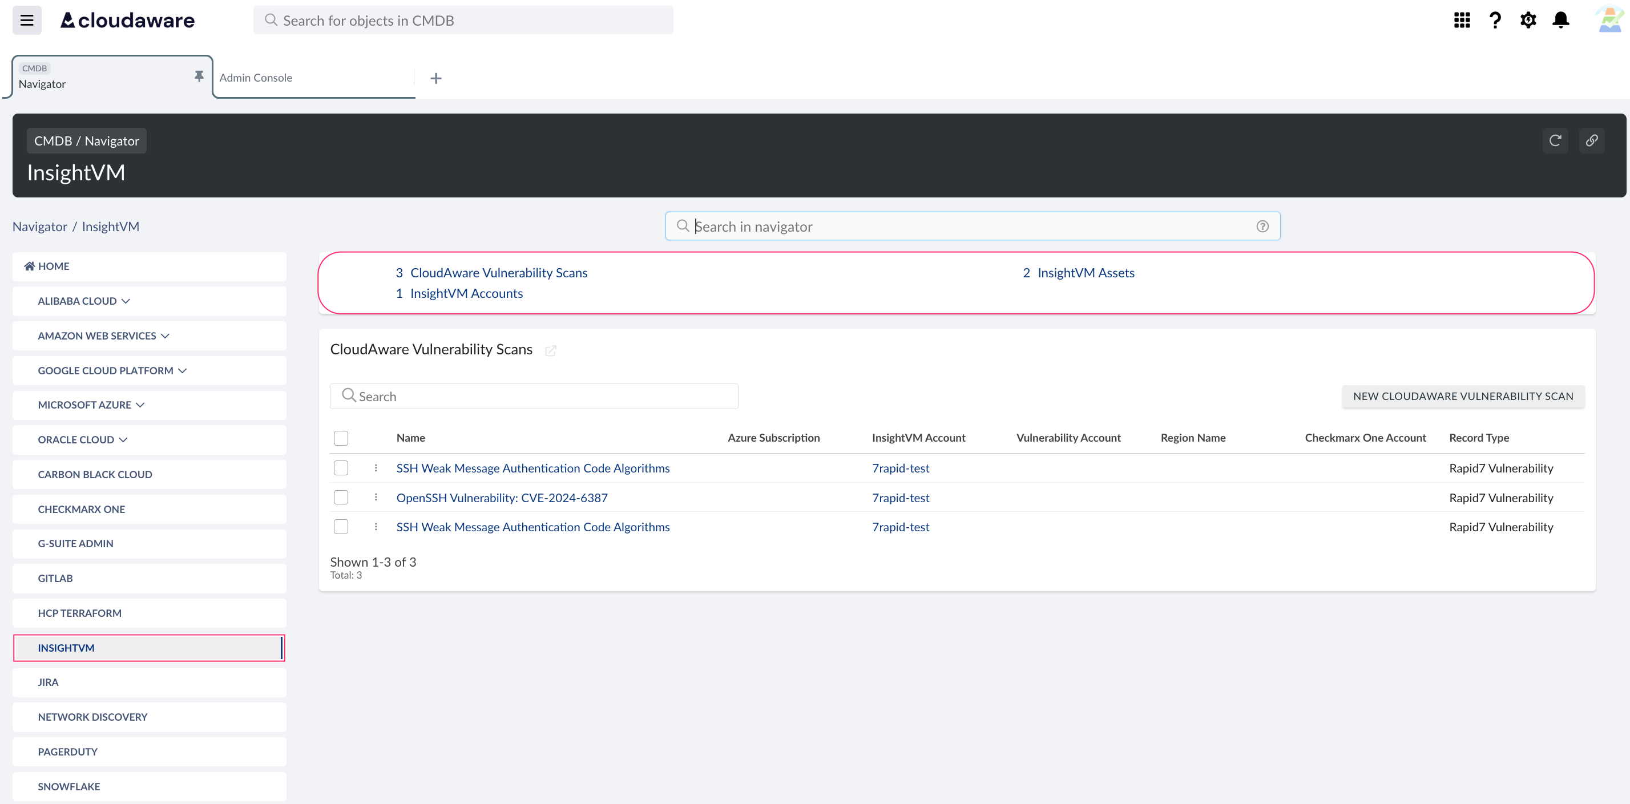Open the settings gear

(1527, 20)
